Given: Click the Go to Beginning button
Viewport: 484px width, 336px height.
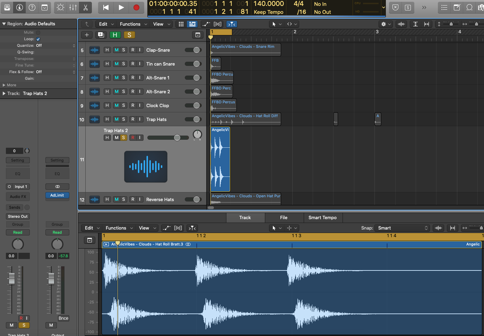Looking at the screenshot, I should coord(106,7).
